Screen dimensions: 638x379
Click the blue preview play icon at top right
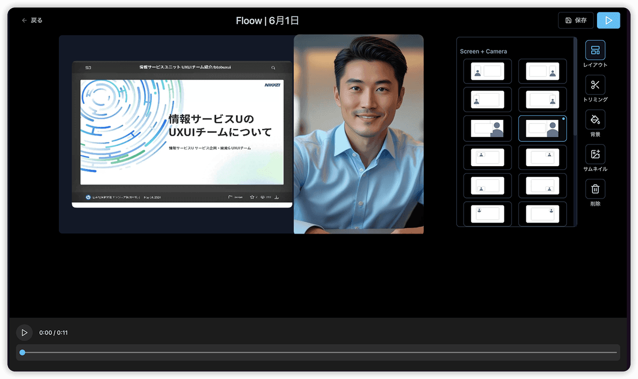tap(608, 20)
